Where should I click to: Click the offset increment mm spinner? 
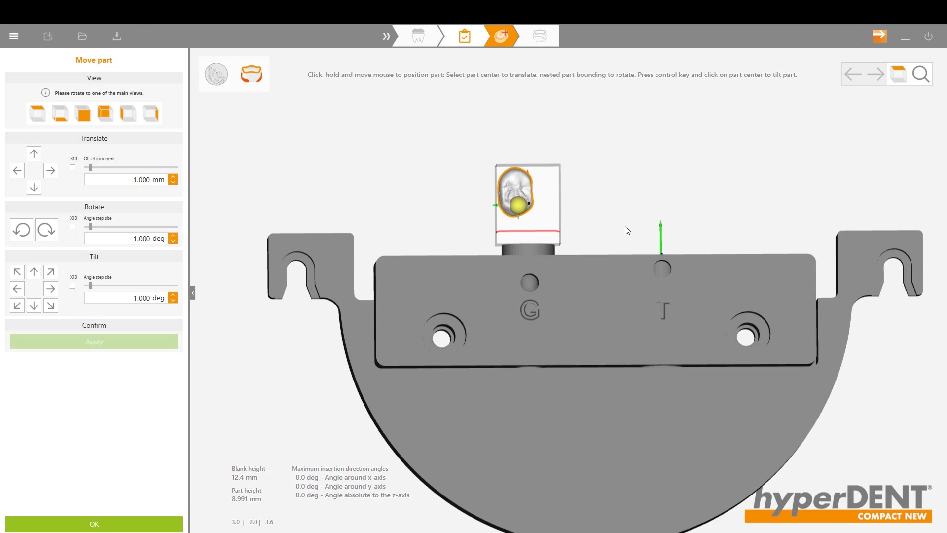pyautogui.click(x=173, y=180)
